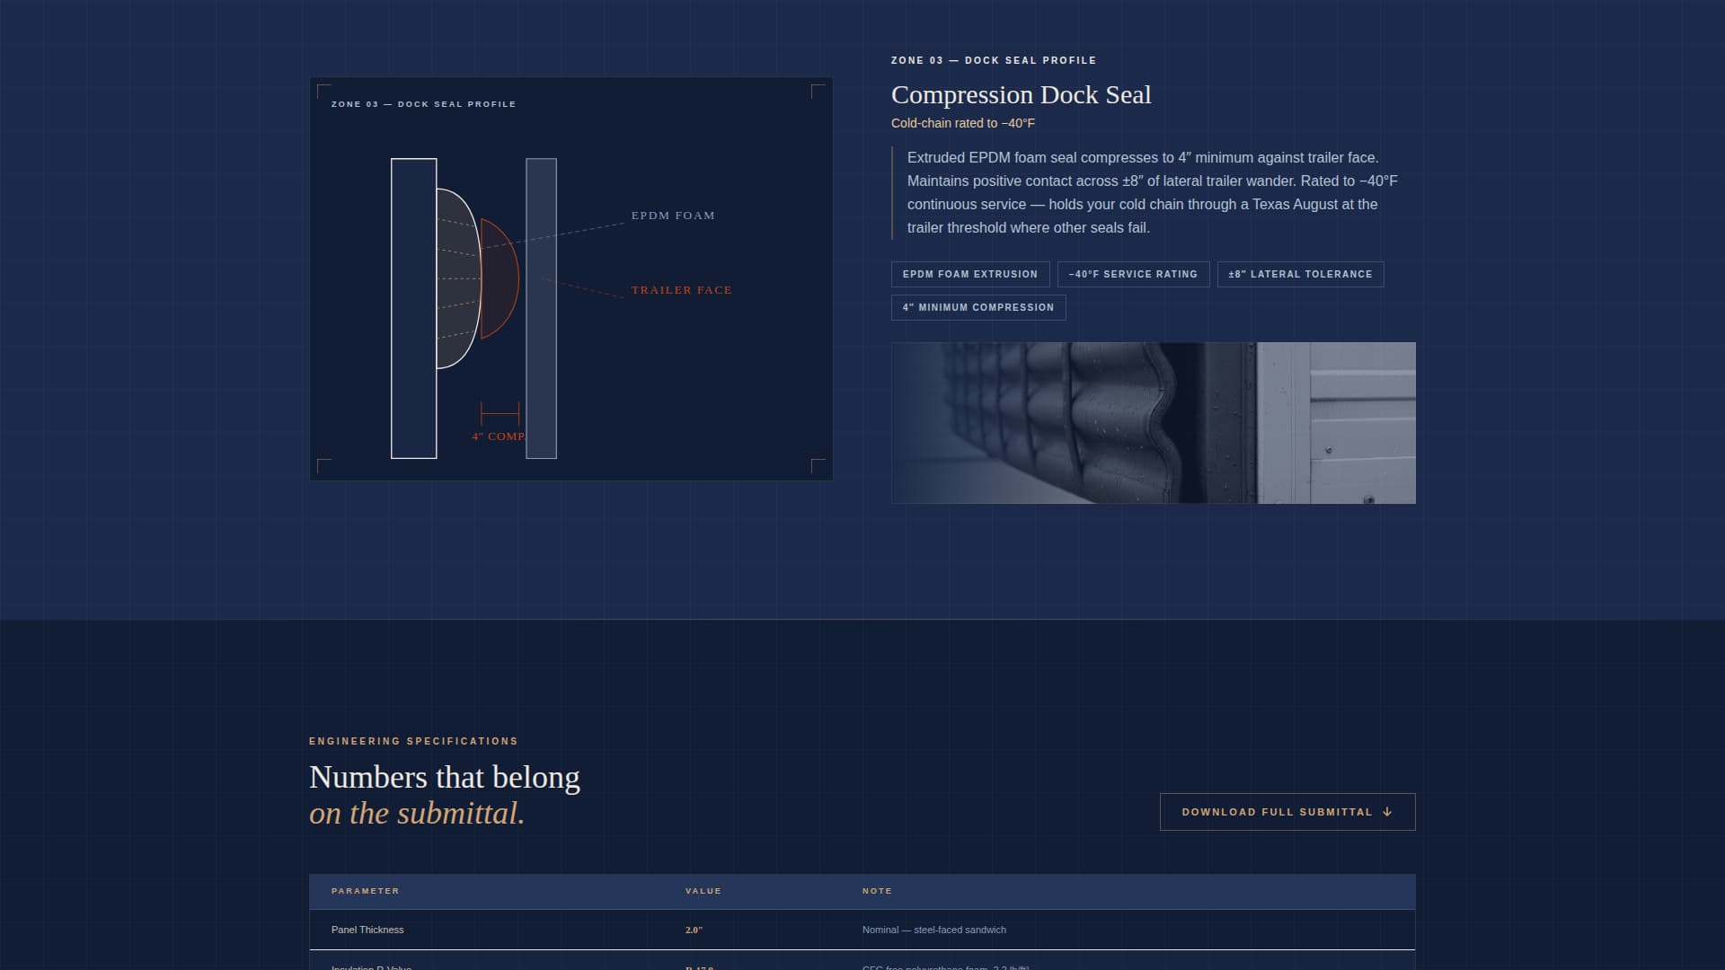Click the ENGINEERING SPECIFICATIONS section label
1725x970 pixels.
click(x=412, y=741)
